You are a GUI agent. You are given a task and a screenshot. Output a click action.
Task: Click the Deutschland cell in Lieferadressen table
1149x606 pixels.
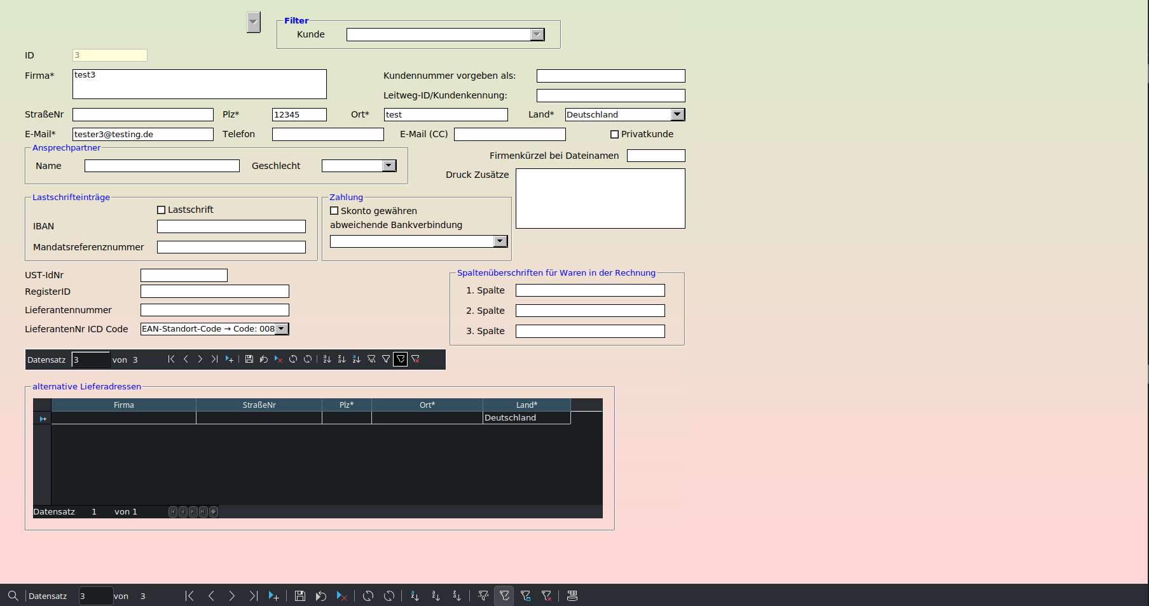tap(526, 418)
